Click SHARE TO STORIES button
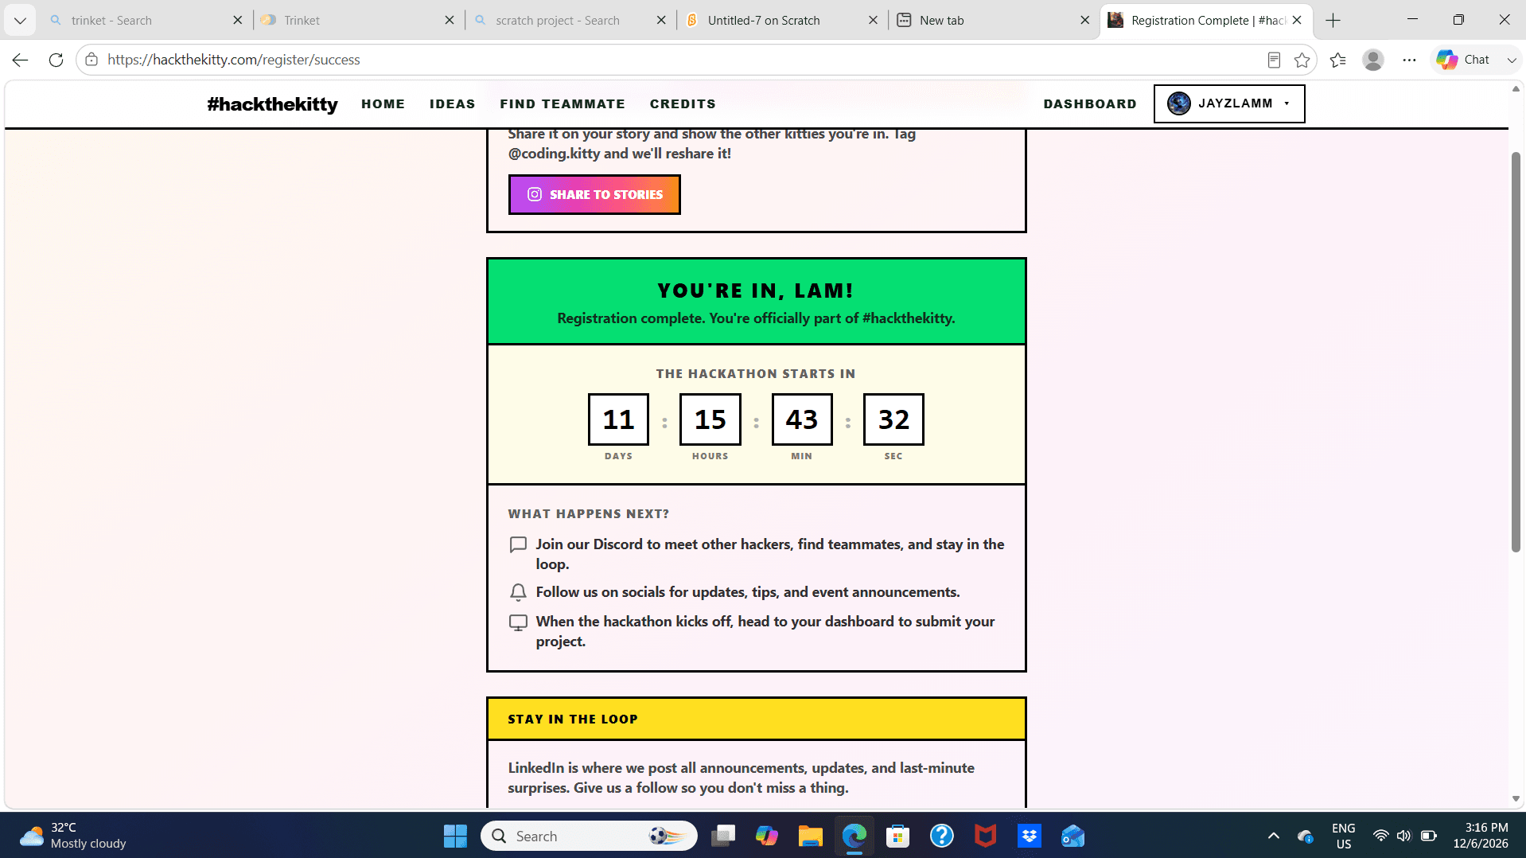 594,194
